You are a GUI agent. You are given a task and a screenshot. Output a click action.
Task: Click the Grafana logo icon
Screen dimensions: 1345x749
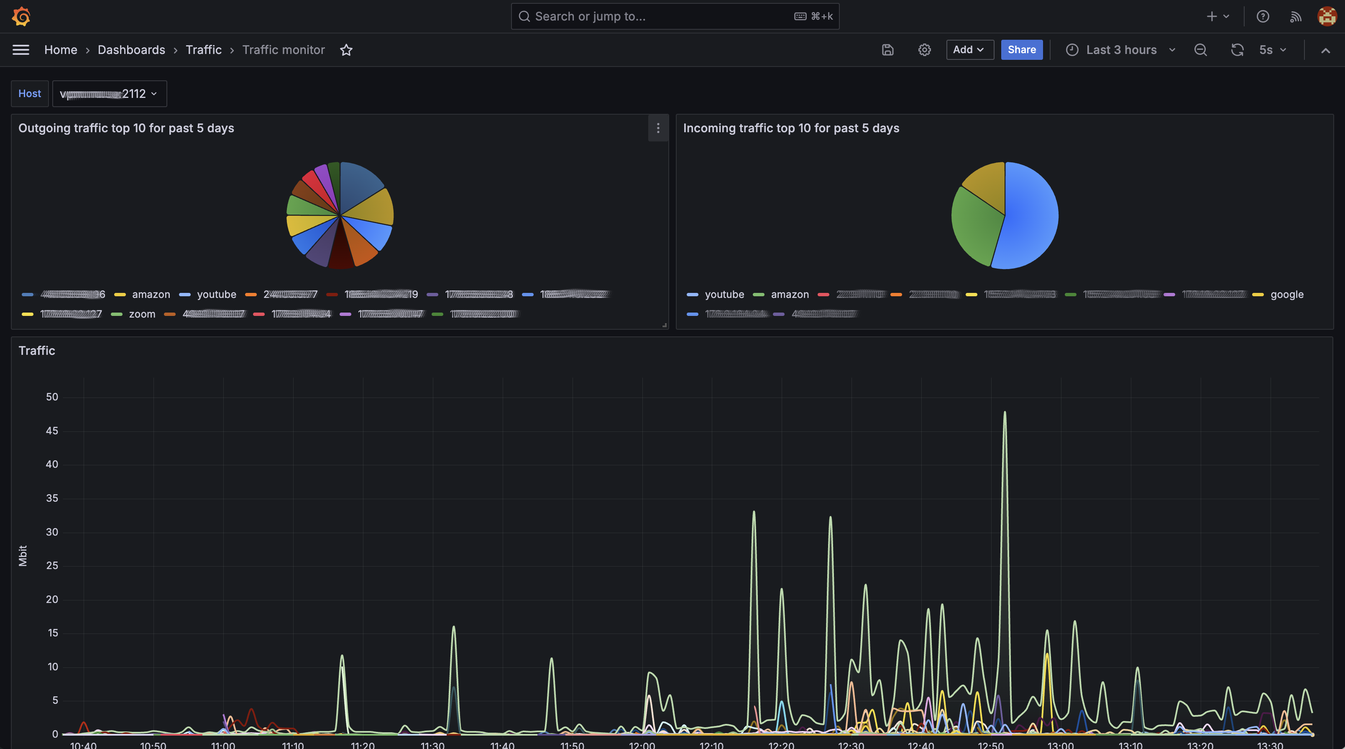coord(21,16)
